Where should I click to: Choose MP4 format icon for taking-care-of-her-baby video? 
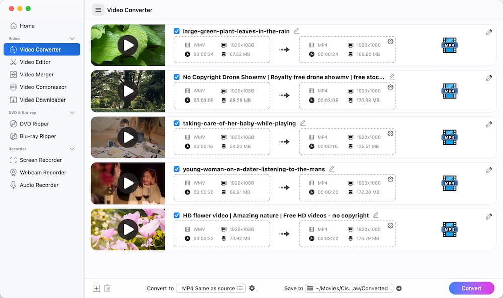(x=449, y=137)
